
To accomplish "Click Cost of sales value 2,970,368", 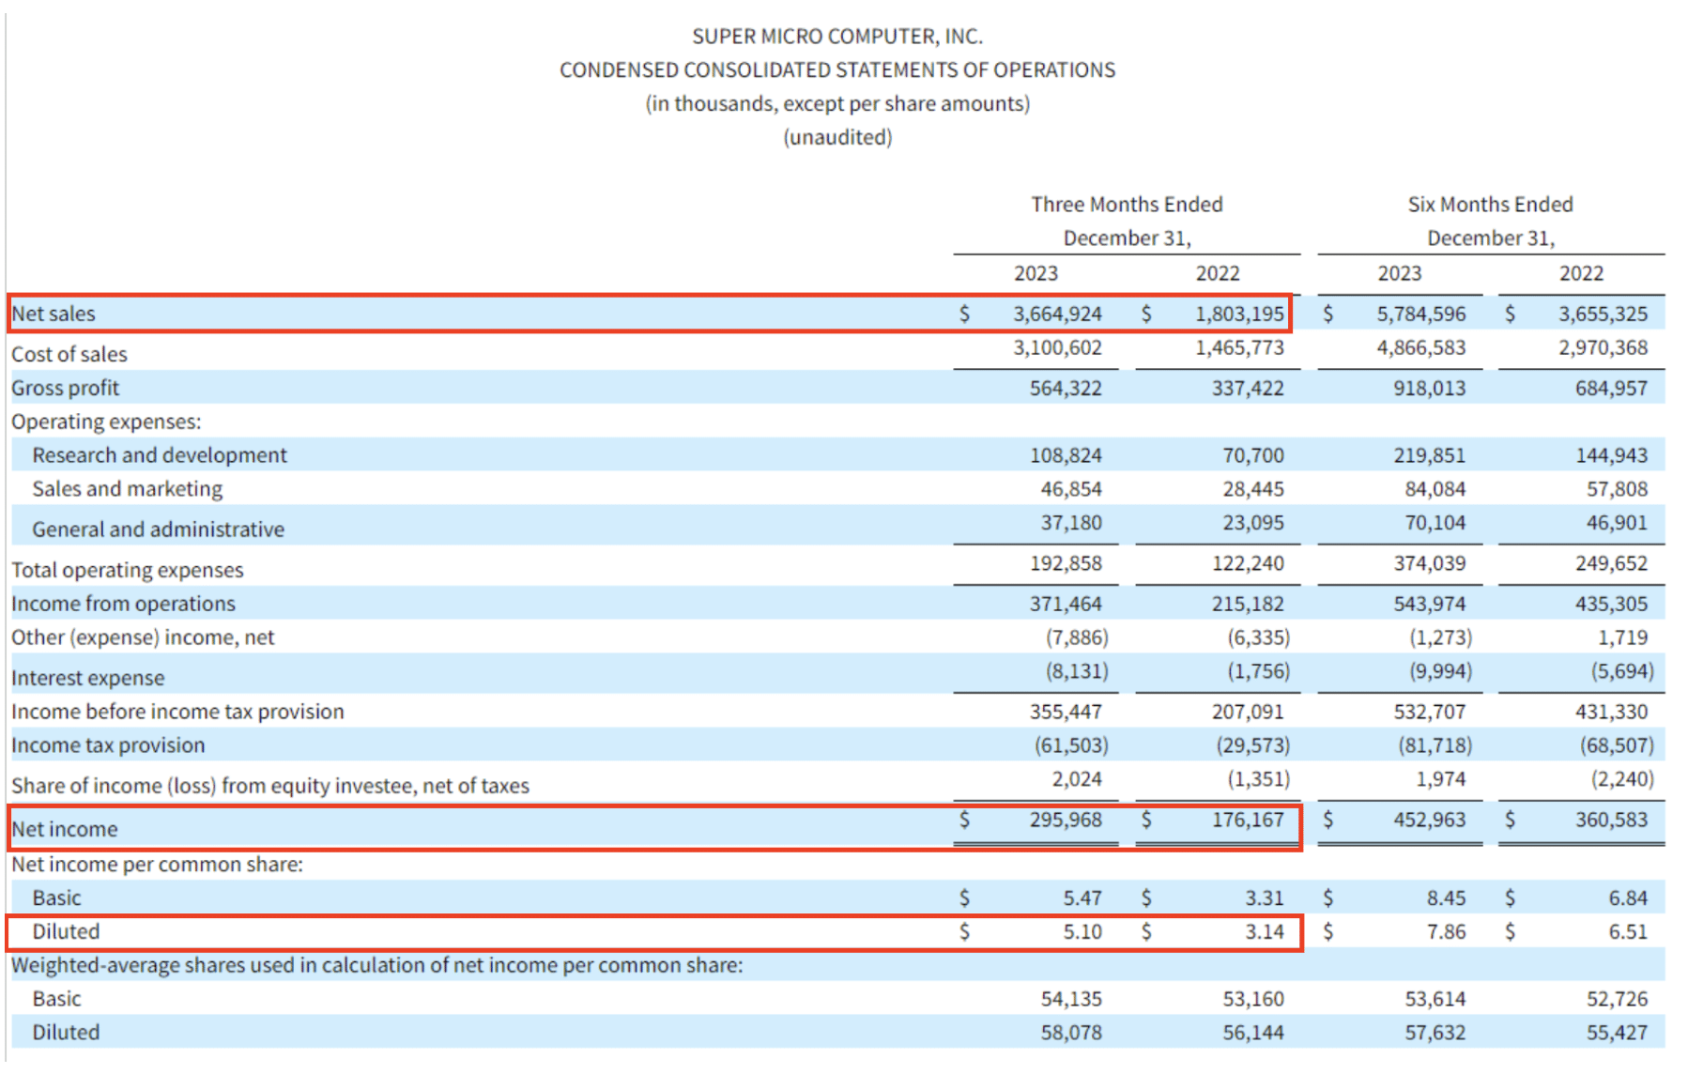I will coord(1604,347).
